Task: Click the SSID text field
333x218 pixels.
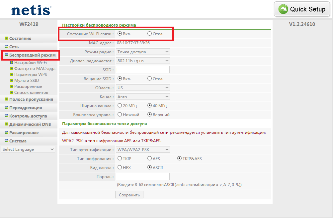Action: (x=143, y=70)
